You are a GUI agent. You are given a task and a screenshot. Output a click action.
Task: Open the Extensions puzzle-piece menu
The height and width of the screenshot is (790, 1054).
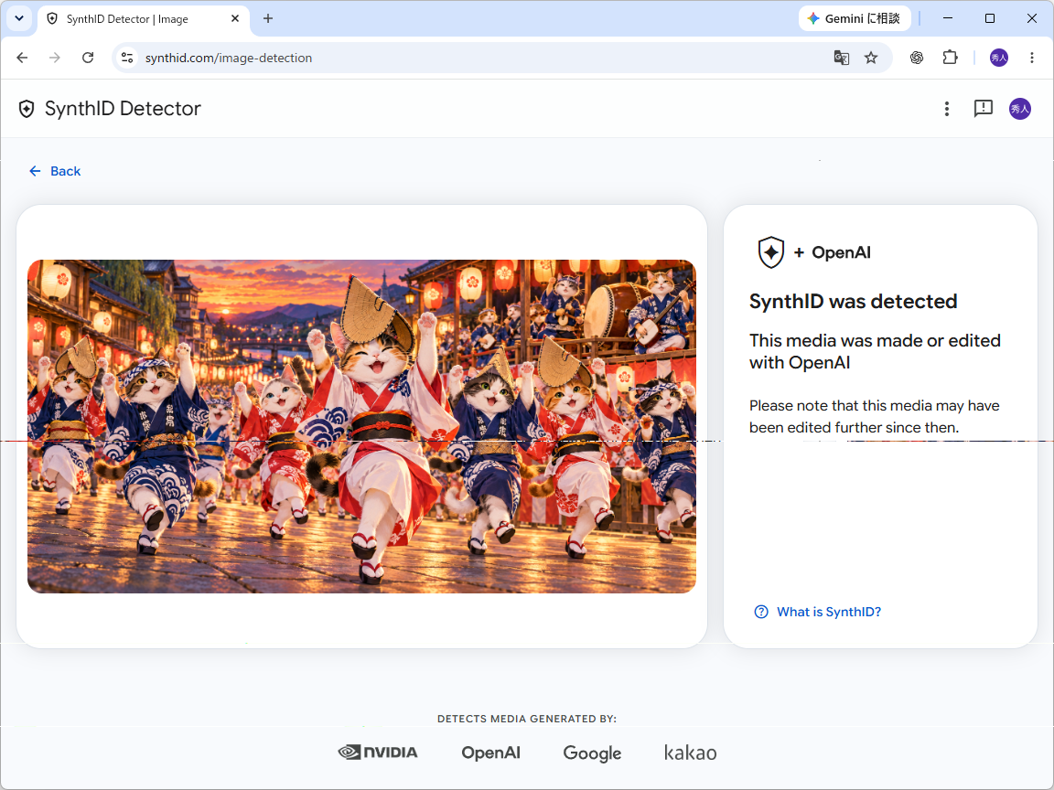tap(950, 58)
